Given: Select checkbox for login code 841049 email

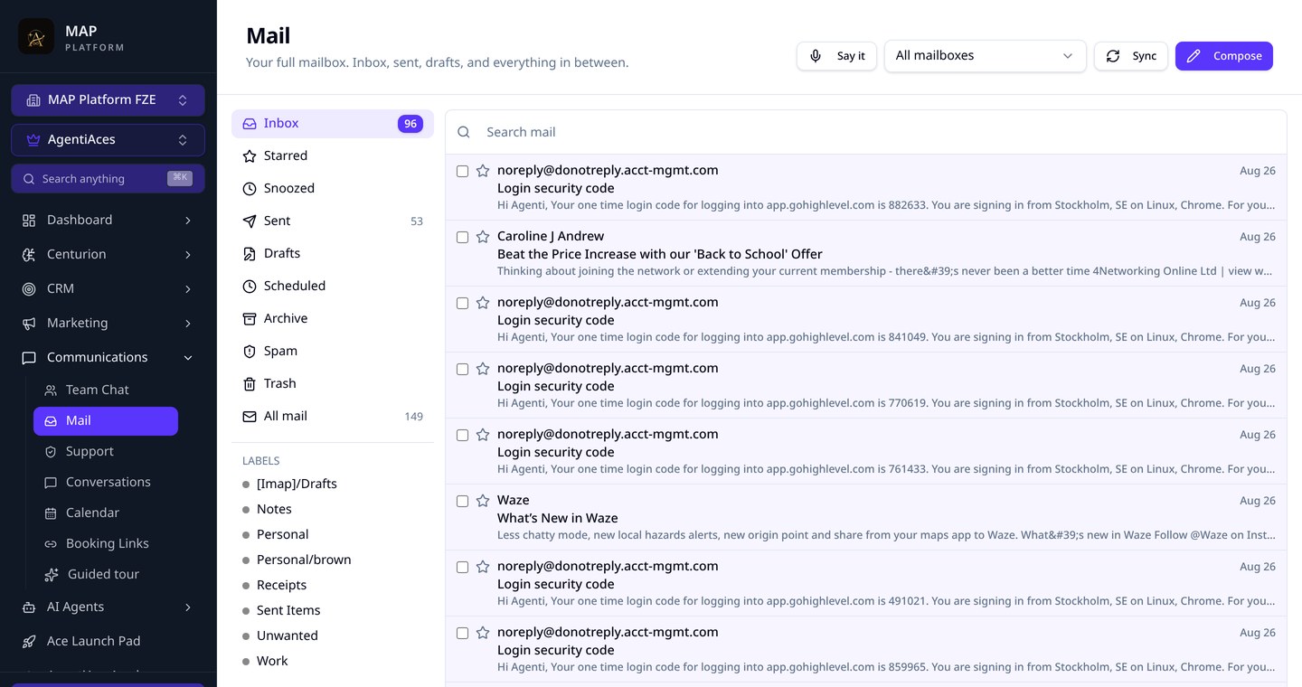Looking at the screenshot, I should tap(462, 303).
